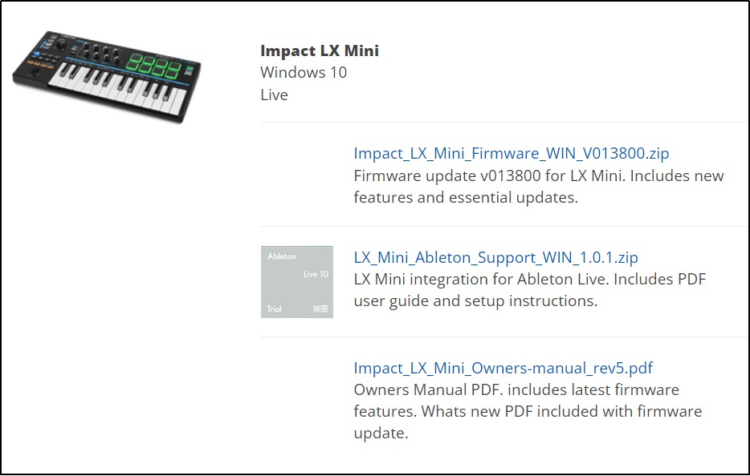Open Impact_LX_Mini_Owners-manual_rev5.pdf link
750x476 pixels.
coord(503,368)
